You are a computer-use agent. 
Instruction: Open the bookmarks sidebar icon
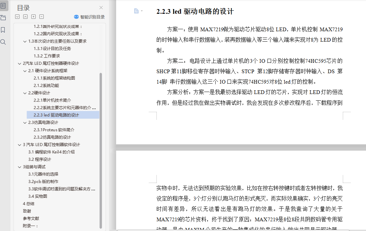pos(3,30)
